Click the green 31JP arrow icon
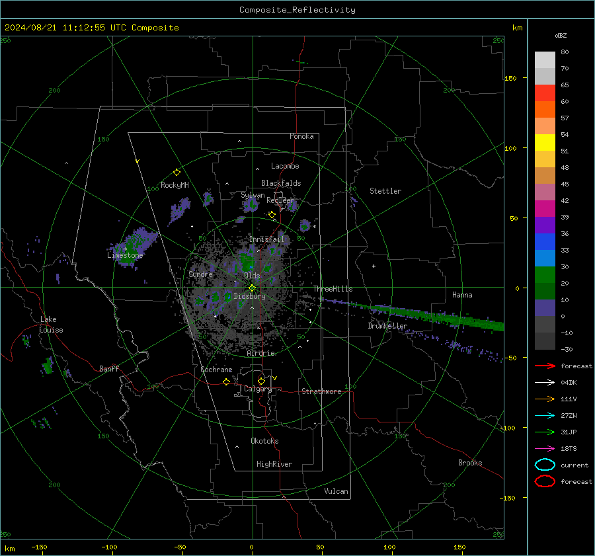The image size is (595, 556). coord(545,432)
